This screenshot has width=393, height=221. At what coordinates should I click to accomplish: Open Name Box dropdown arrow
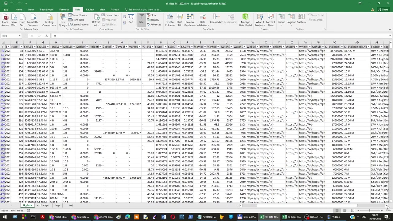20,36
